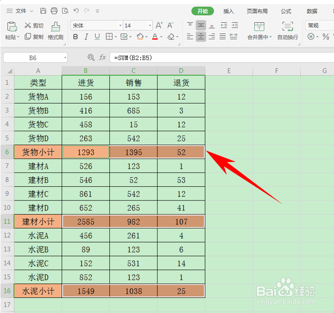This screenshot has width=334, height=313.
Task: Open Print Preview icon
Action: (65, 11)
